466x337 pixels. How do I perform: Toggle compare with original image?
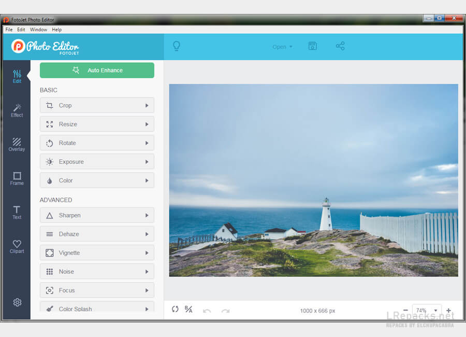click(175, 310)
